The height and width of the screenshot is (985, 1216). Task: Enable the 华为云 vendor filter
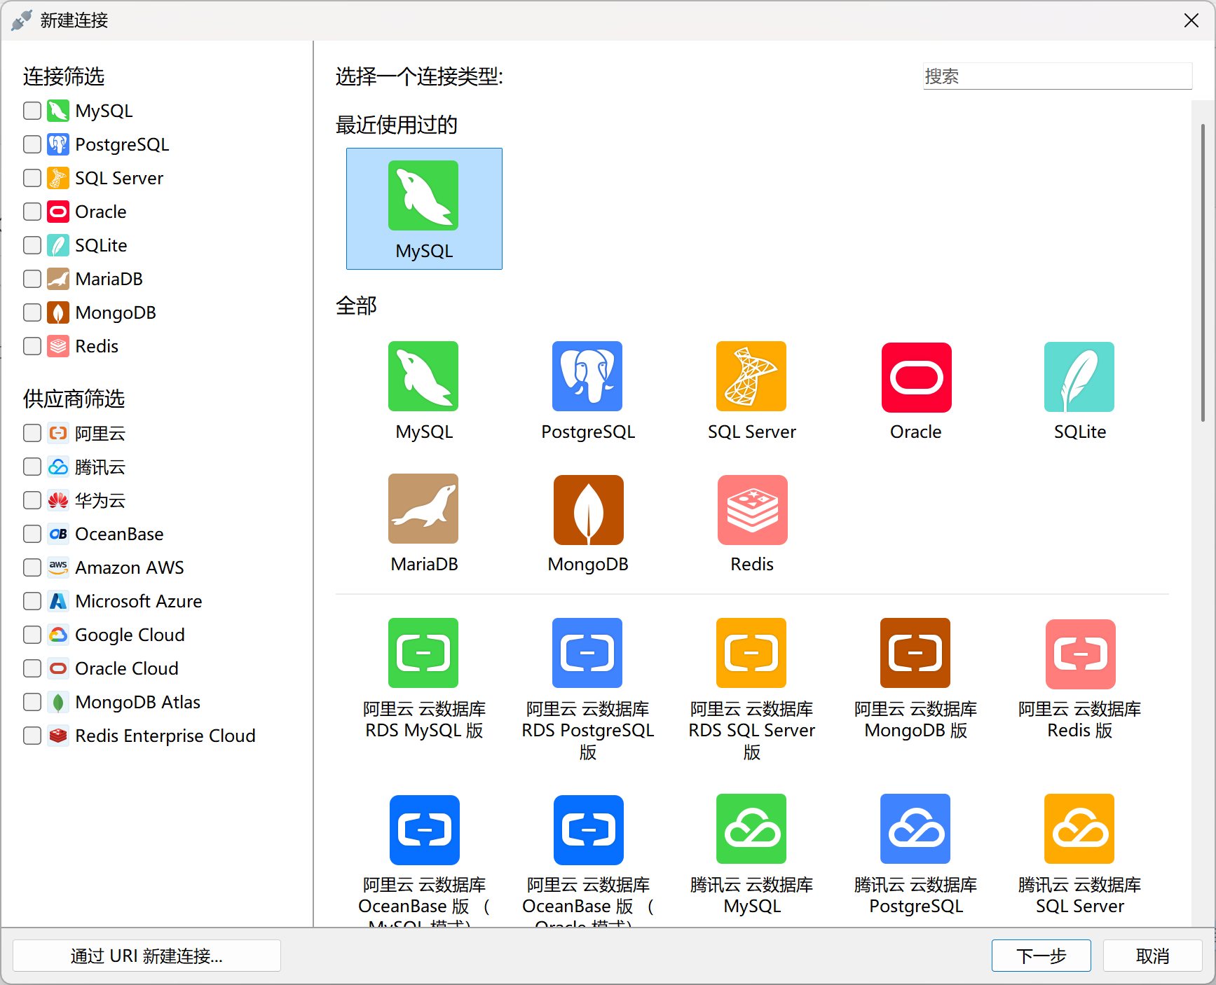click(x=32, y=500)
